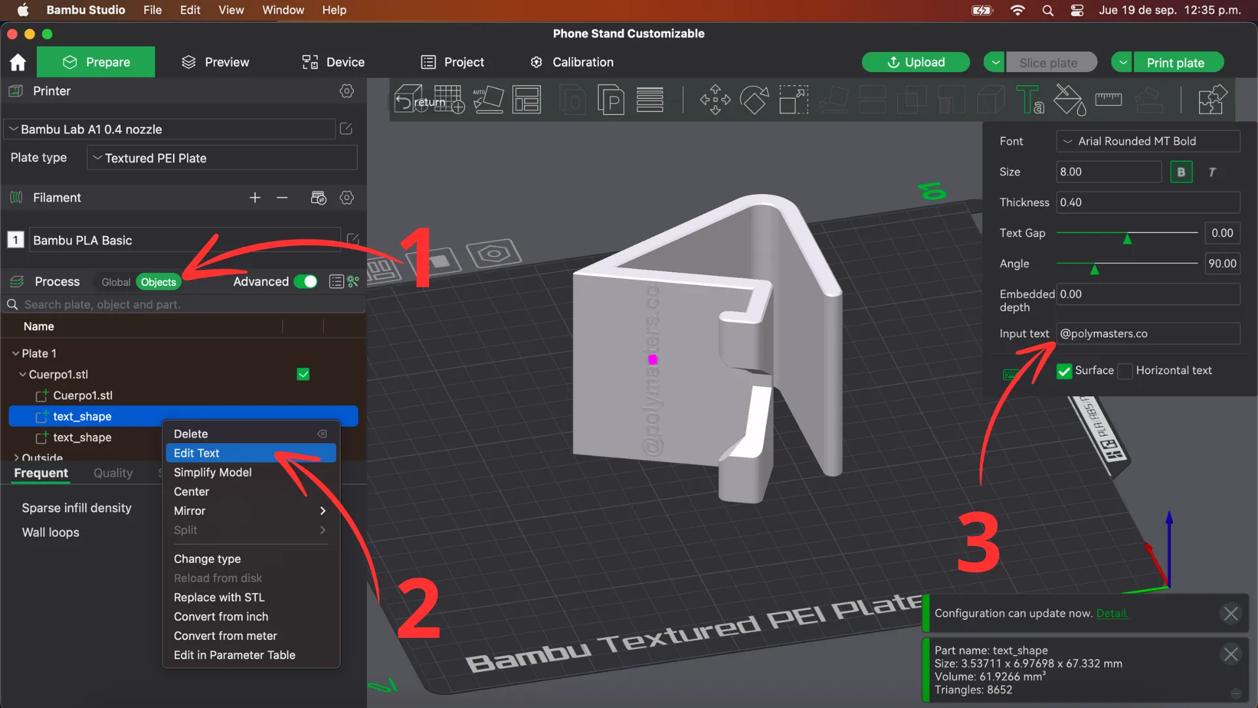Open macOS Control Center icon
Viewport: 1258px width, 708px height.
point(1077,10)
